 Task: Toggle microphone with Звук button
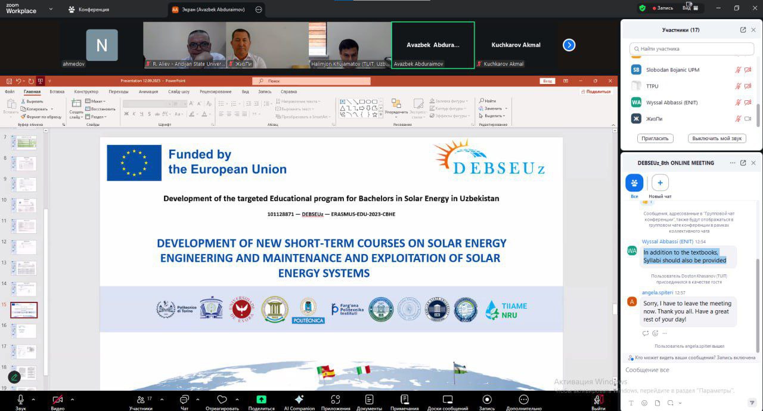tap(21, 400)
